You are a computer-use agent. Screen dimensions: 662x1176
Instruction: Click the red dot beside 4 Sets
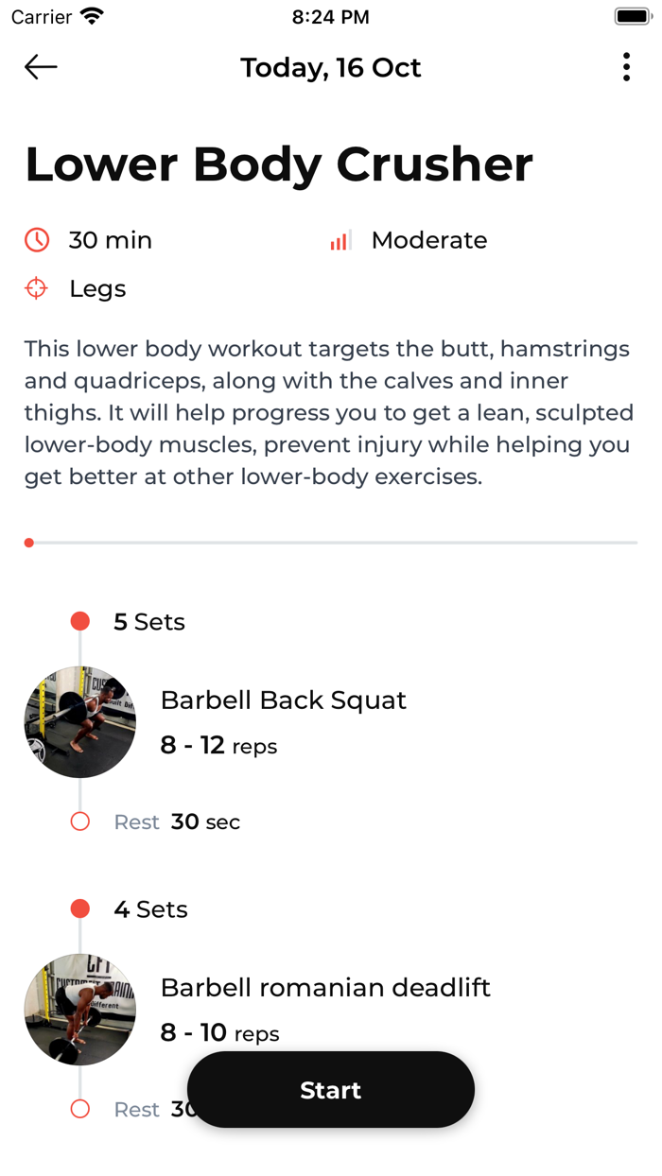(79, 908)
